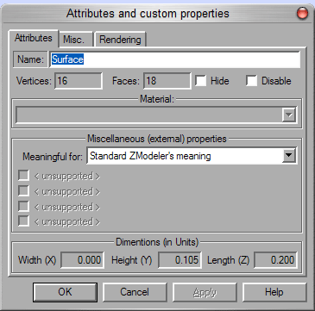This screenshot has width=315, height=311.
Task: Close the dialog with the red button
Action: coord(302,14)
